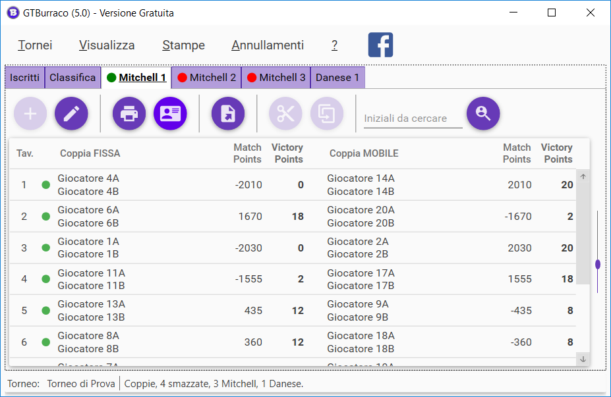Select the Giocatore 17B entry
Screen dimensions: 611x397
[361, 286]
